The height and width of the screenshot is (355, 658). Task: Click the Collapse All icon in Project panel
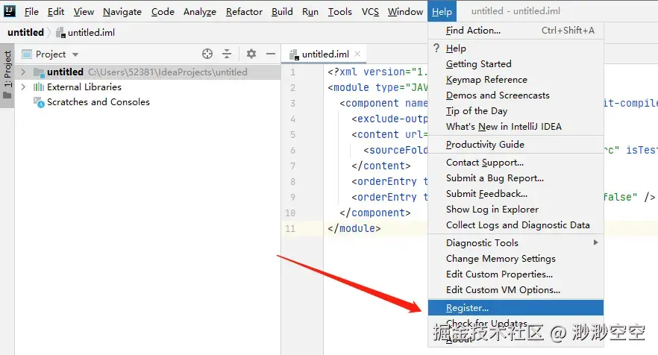tap(227, 54)
